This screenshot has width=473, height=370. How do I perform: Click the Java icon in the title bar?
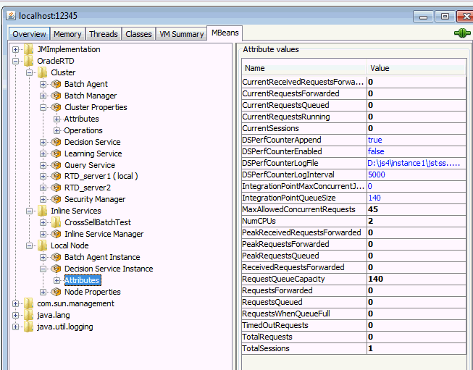11,15
